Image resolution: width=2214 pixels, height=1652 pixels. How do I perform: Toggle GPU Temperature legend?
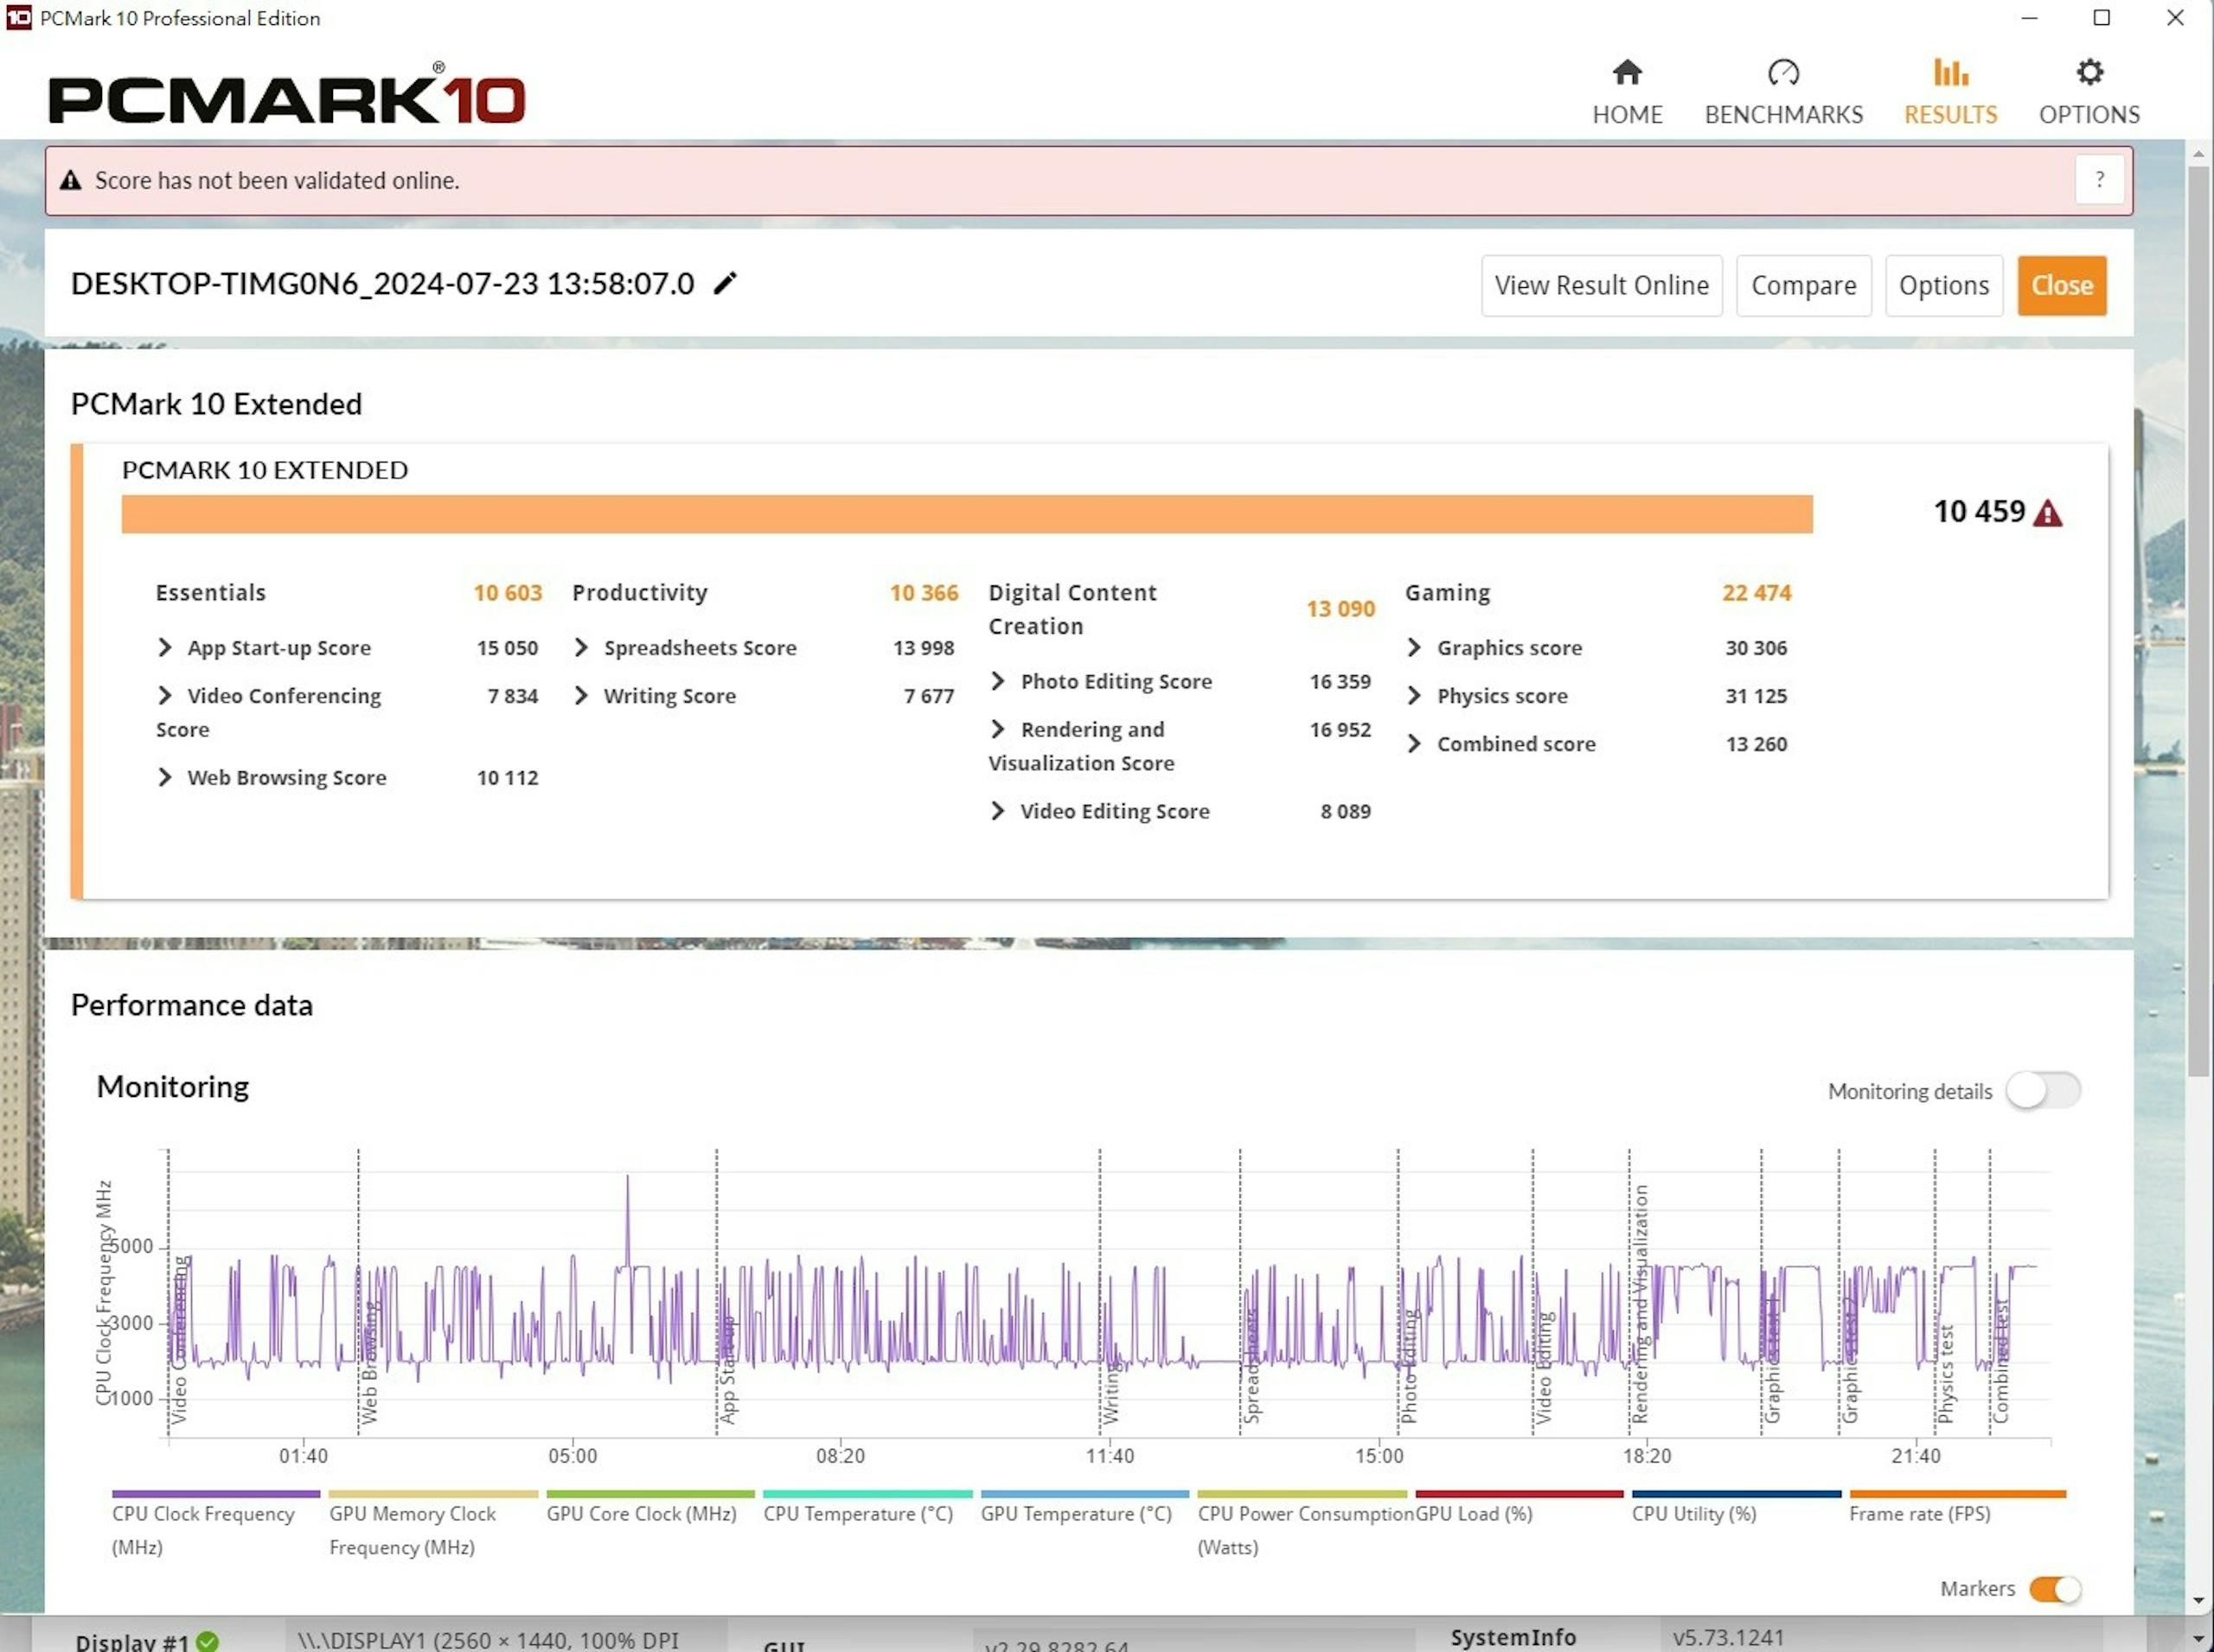1084,1507
